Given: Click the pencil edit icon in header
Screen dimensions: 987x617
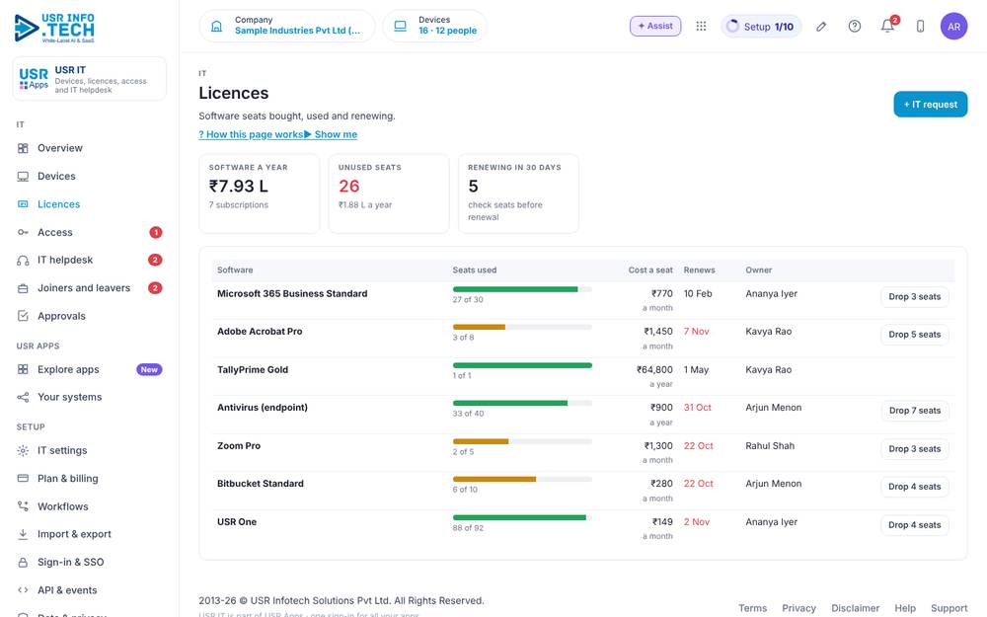Looking at the screenshot, I should pyautogui.click(x=821, y=26).
